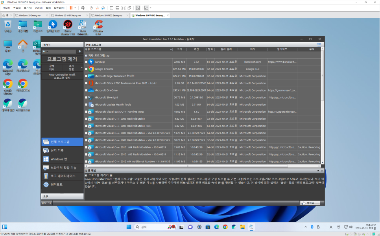This screenshot has height=236, width=380.
Task: Click the 좋아요 like button
Action: [x=310, y=203]
